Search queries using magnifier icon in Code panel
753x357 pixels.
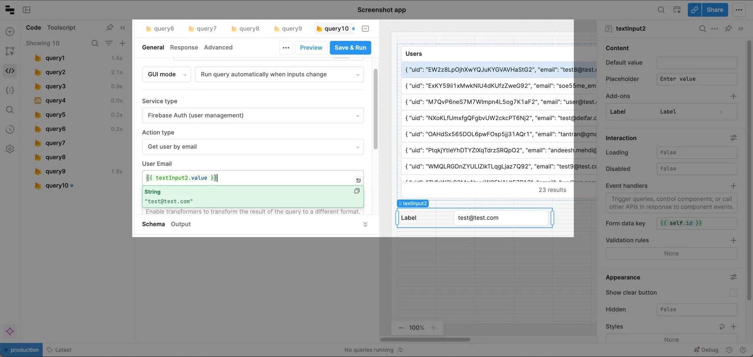95,43
